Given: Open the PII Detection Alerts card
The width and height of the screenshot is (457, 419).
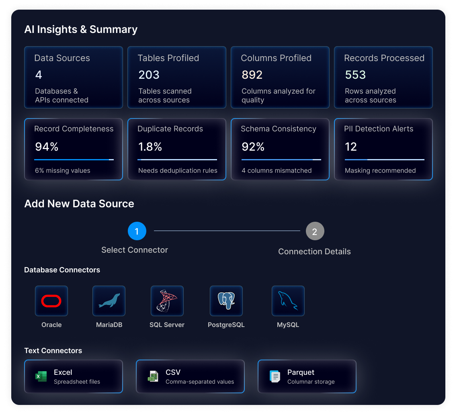Looking at the screenshot, I should [x=383, y=149].
